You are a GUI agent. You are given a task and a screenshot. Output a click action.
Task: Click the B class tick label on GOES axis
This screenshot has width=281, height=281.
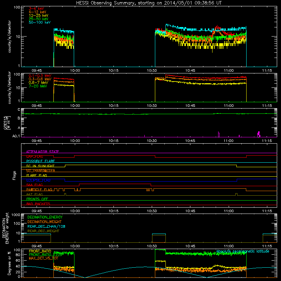19,118
